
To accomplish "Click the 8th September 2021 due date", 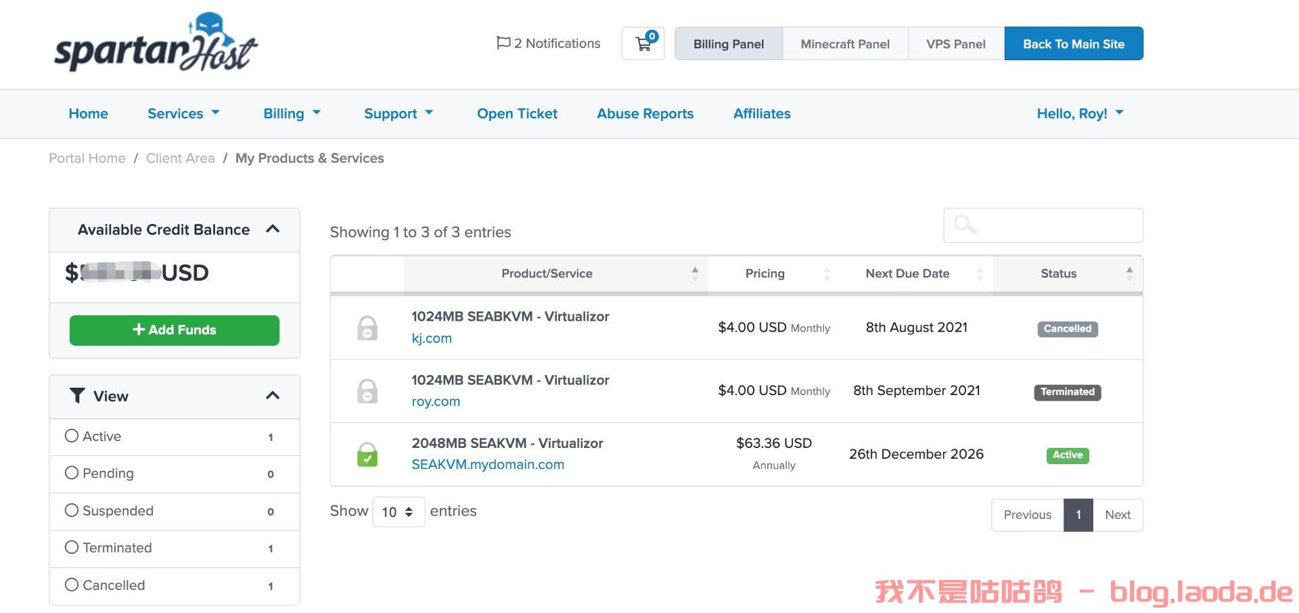I will [917, 391].
